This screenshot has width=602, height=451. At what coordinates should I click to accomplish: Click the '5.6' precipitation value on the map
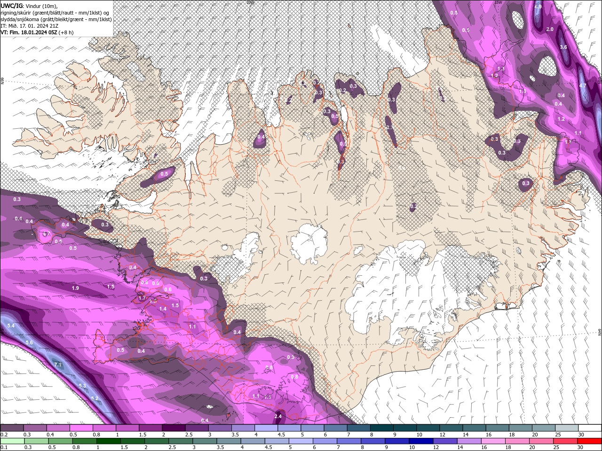pos(29,342)
